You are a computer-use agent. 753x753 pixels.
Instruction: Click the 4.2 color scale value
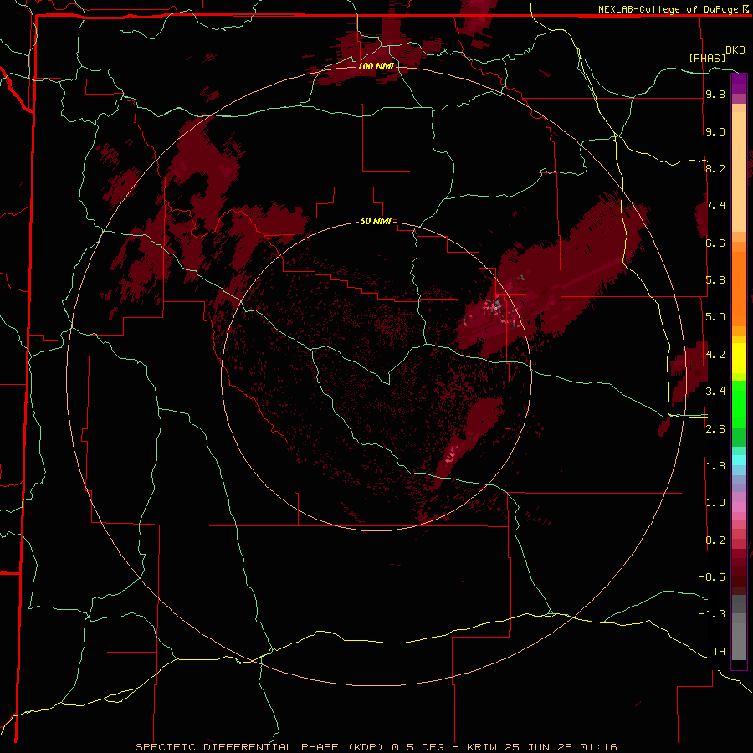(x=715, y=355)
